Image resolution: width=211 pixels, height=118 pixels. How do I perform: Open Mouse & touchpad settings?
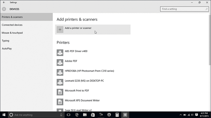[27, 33]
